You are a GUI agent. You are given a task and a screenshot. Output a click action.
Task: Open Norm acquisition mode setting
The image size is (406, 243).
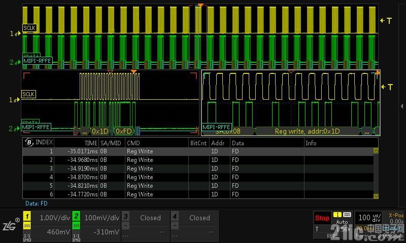click(x=362, y=236)
